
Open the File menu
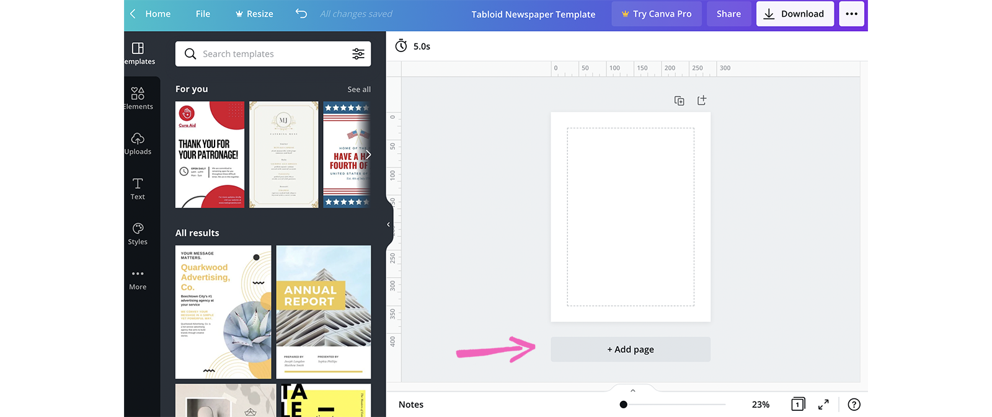point(203,14)
